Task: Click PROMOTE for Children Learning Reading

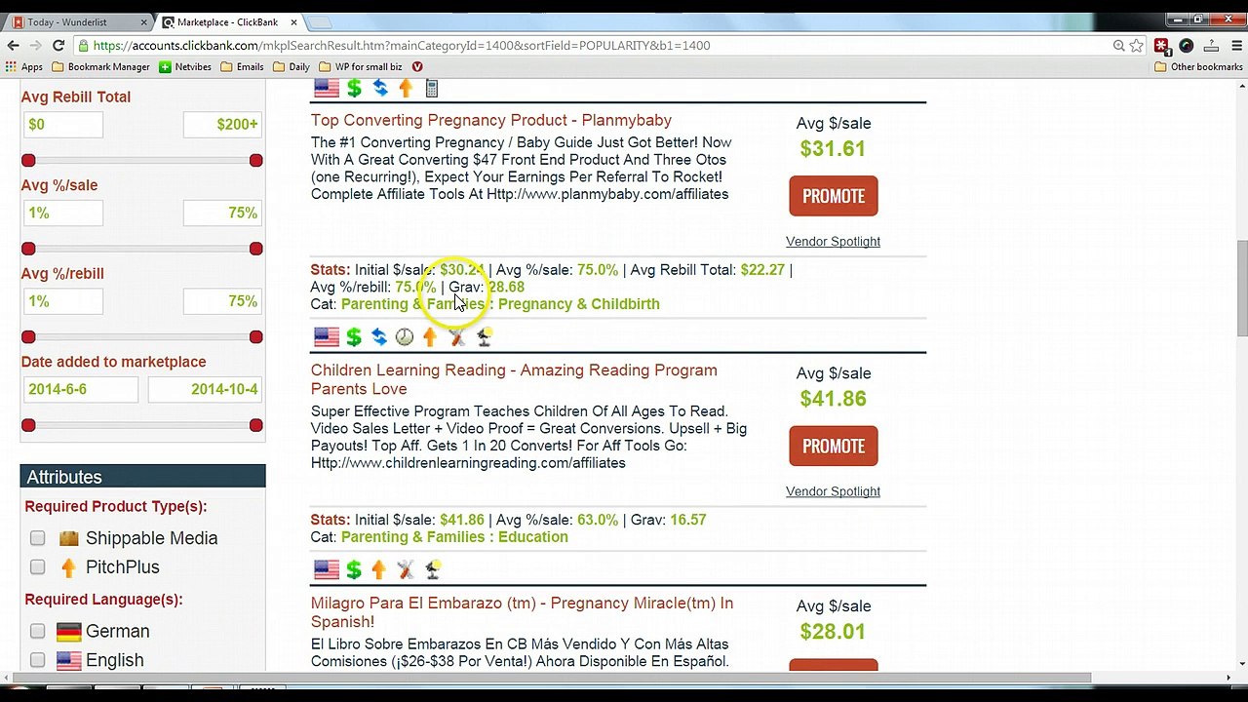Action: click(x=834, y=446)
